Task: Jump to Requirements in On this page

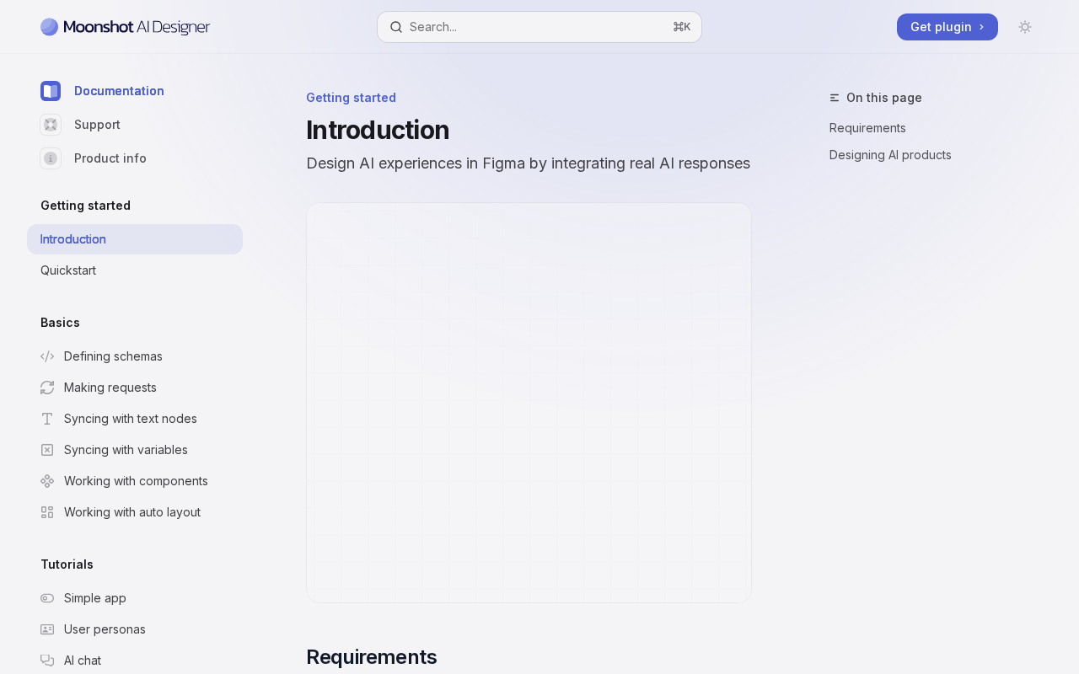Action: [x=867, y=128]
